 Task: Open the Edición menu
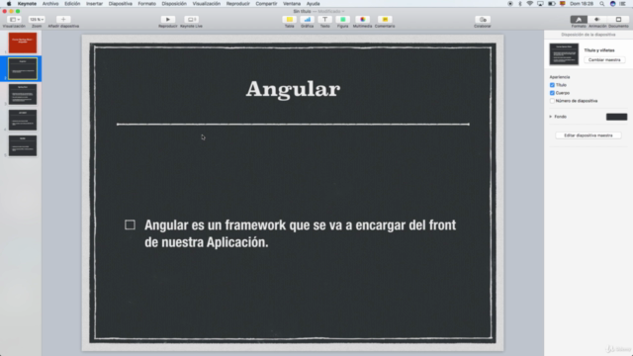72,4
